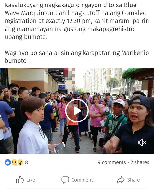Click the woman in white shirt in video
This screenshot has width=154, height=189.
click(x=33, y=125)
